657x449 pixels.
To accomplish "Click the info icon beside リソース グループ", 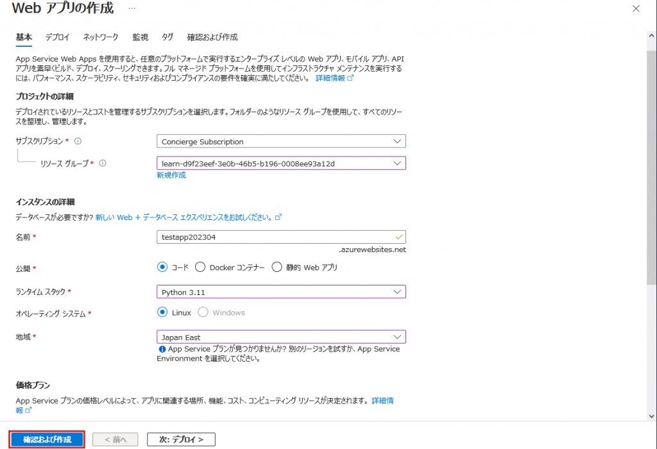I will pyautogui.click(x=103, y=163).
